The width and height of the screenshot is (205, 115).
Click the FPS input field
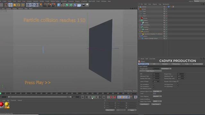pos(157,74)
